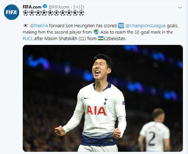Open the attached Son Heungmin photo
The height and width of the screenshot is (154, 188).
pyautogui.click(x=103, y=98)
